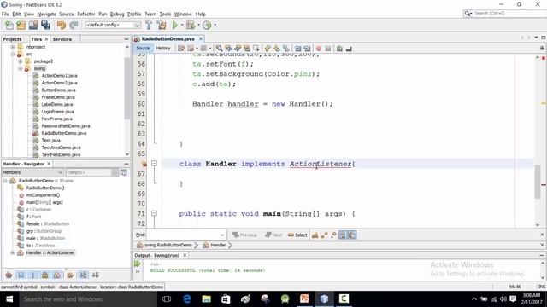547x307 pixels.
Task: Click the Select button in Find bar
Action: point(297,235)
